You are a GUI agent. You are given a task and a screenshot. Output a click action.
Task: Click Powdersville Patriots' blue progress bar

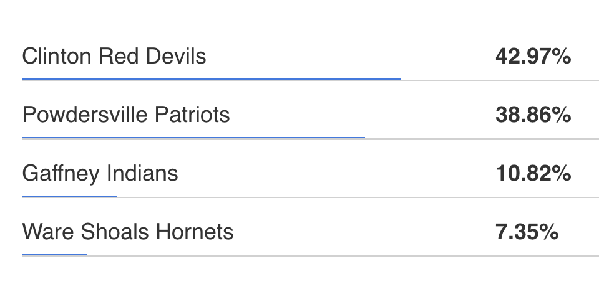(x=193, y=137)
